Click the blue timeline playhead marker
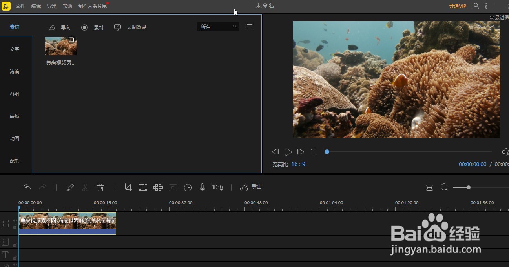509x267 pixels. point(19,208)
